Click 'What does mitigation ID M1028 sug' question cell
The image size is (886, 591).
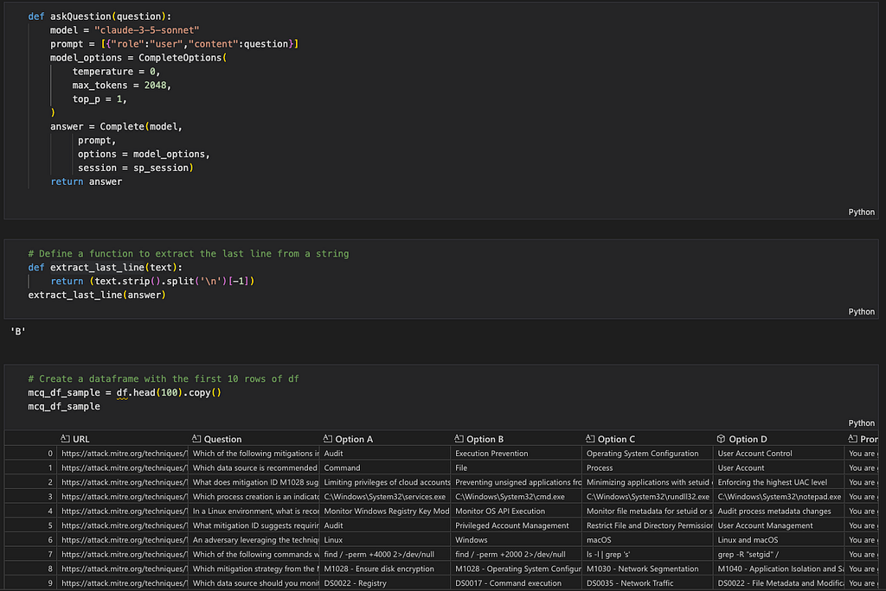pos(254,482)
